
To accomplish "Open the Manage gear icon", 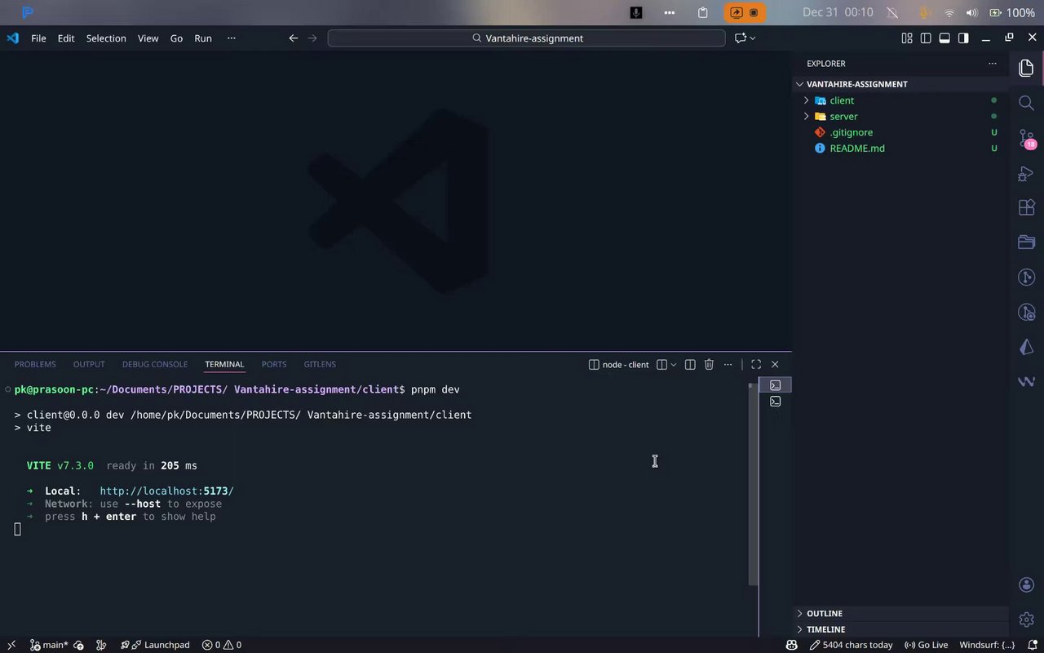I will point(1026,620).
